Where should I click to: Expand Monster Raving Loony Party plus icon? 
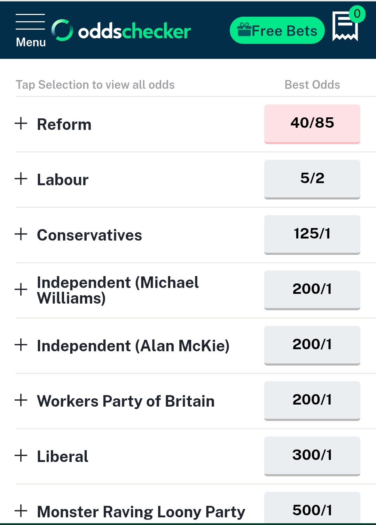21,511
